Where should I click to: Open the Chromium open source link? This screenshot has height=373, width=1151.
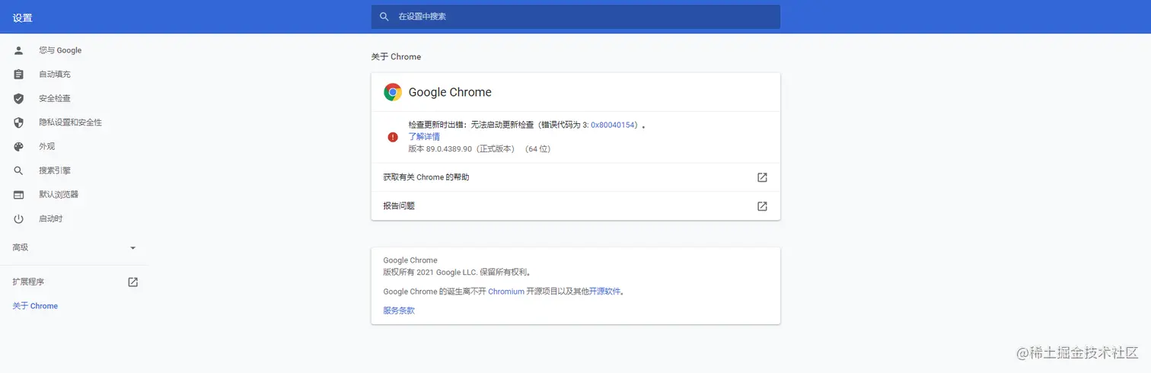(x=506, y=292)
